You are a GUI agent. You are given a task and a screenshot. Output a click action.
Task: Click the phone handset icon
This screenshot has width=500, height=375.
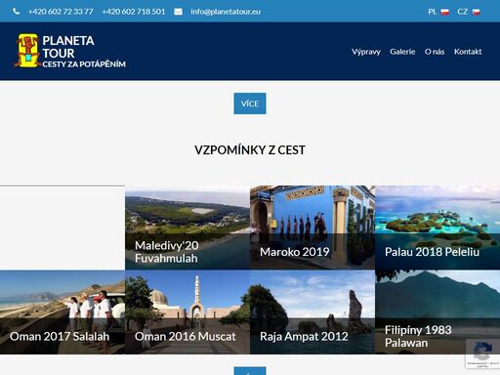point(17,12)
